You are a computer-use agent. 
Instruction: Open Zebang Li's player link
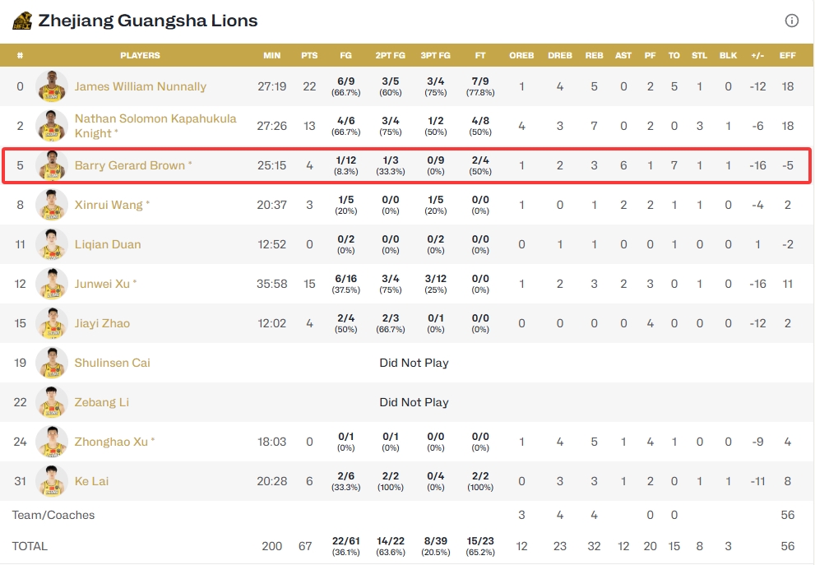click(102, 402)
